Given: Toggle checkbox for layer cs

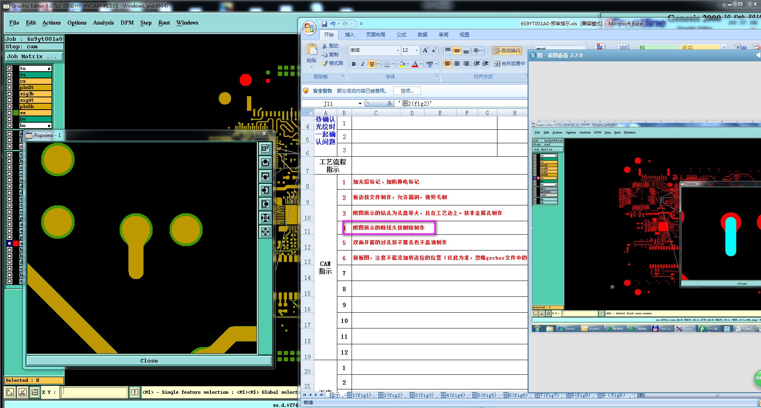Looking at the screenshot, I should point(10,81).
